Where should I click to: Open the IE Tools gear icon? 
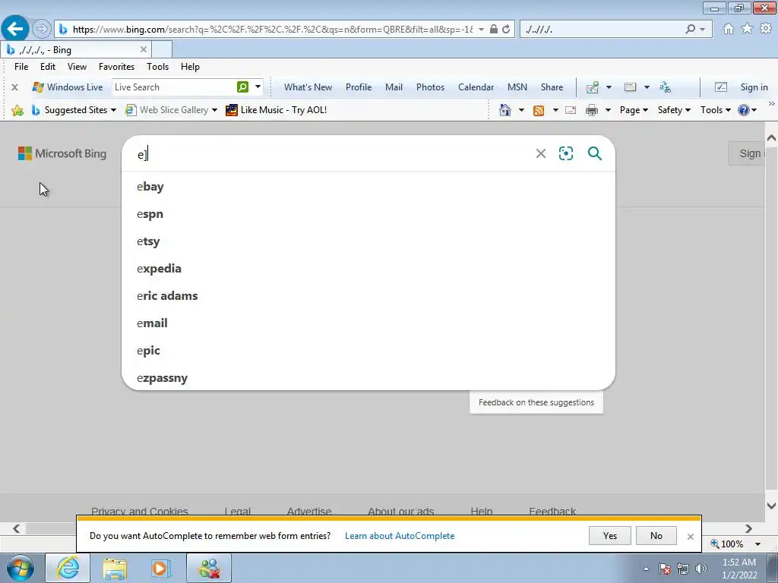766,29
